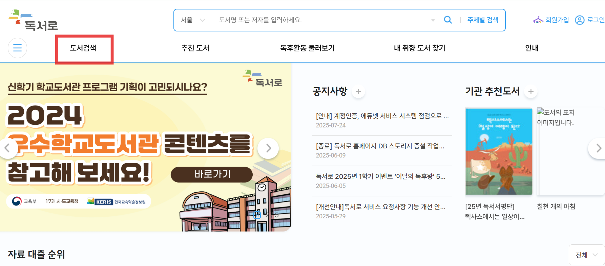The image size is (605, 266).
Task: Open the 도서검색 menu
Action: (83, 48)
